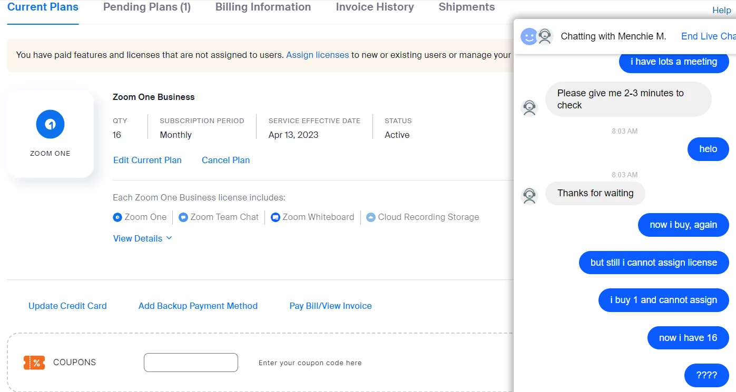
Task: Open the Billing Information tab
Action: tap(263, 7)
